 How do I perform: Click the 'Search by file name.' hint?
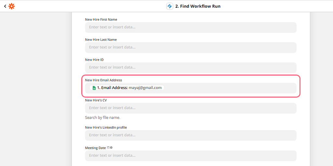pos(102,117)
